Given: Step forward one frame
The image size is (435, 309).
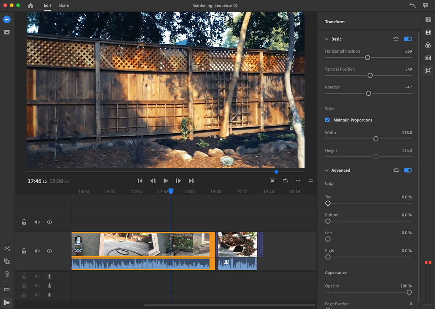Looking at the screenshot, I should tap(178, 181).
